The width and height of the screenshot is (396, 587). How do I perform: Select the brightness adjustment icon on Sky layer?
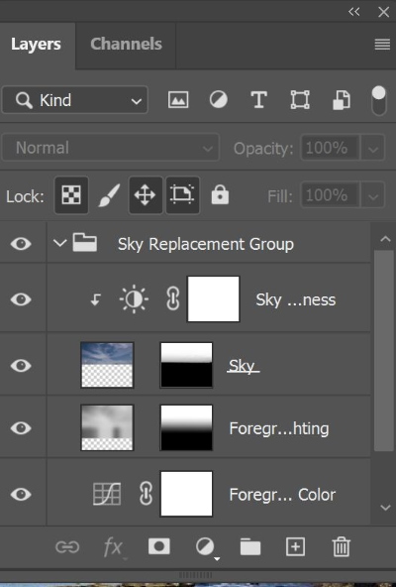coord(134,299)
